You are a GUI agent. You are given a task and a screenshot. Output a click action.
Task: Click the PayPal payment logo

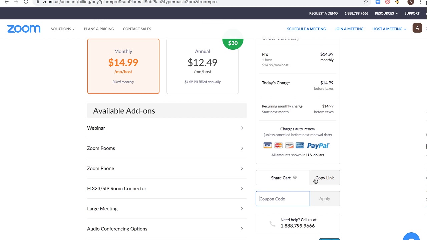pyautogui.click(x=318, y=146)
